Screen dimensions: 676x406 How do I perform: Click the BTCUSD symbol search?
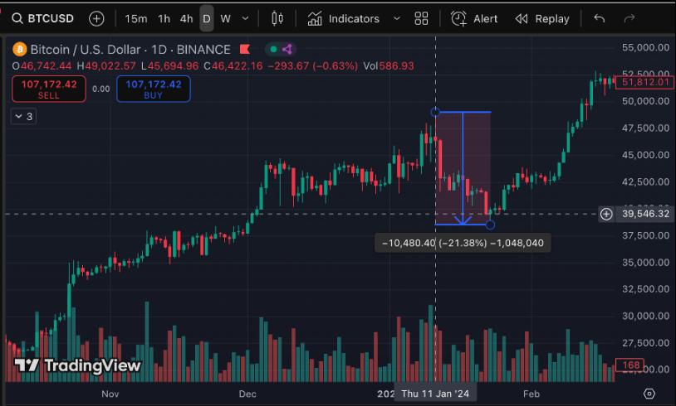click(x=43, y=18)
